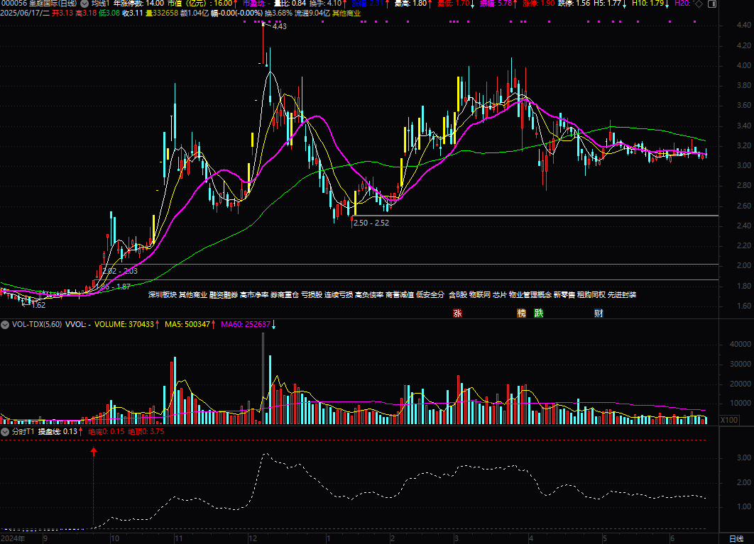
Task: Open the main chart indicator dropdown arrow
Action: (x=84, y=4)
